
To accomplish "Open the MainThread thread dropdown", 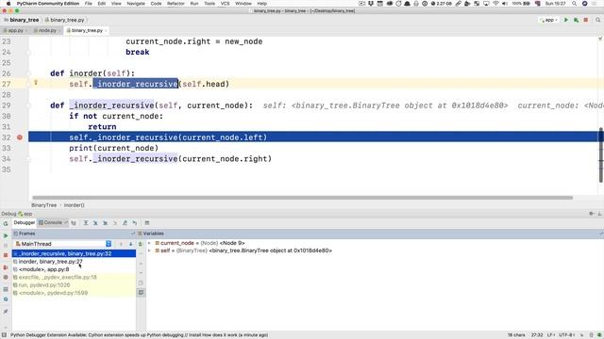I will click(63, 244).
